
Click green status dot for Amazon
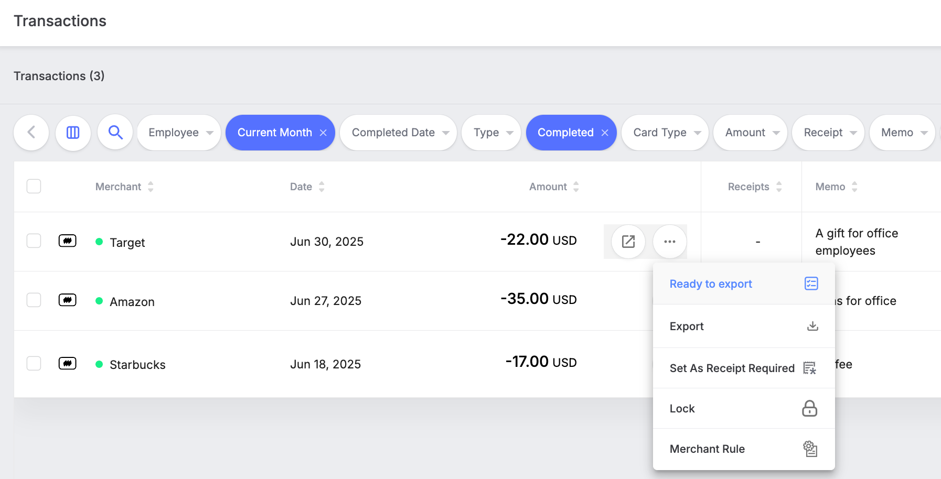click(99, 301)
